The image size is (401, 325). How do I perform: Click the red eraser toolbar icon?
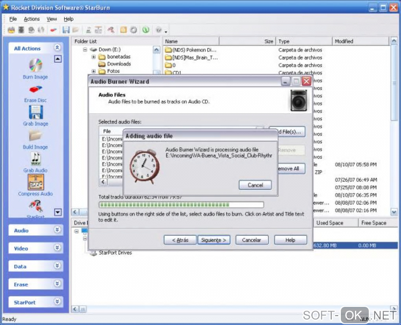(53, 30)
